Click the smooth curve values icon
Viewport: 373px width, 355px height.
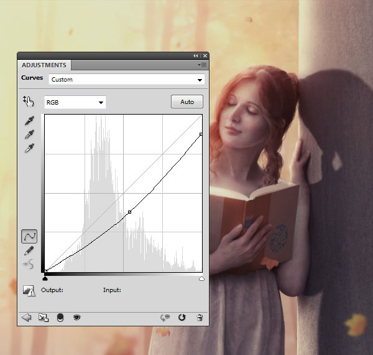click(29, 264)
